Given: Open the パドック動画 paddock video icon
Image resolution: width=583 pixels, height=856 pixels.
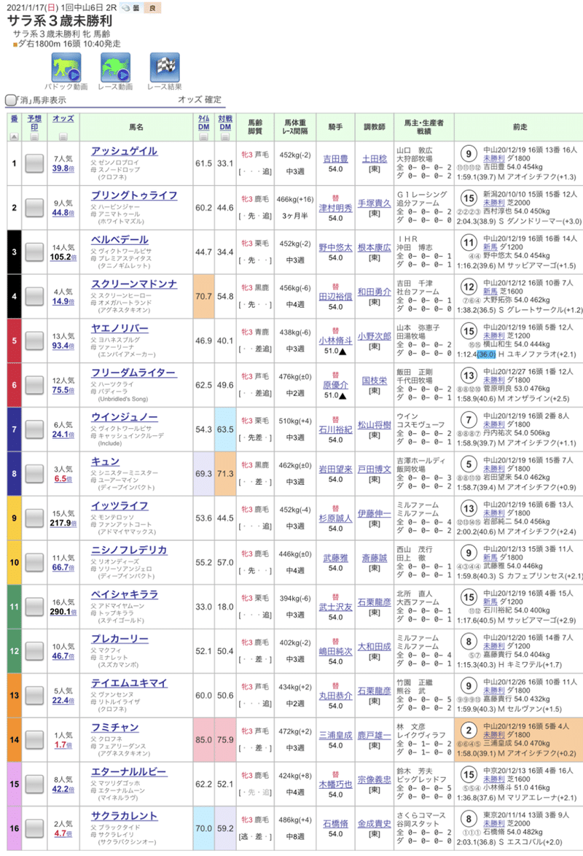Looking at the screenshot, I should pyautogui.click(x=66, y=68).
